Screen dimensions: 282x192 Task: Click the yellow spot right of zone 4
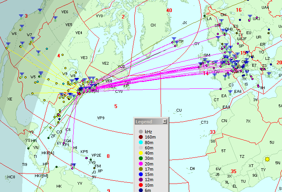[x=63, y=55]
